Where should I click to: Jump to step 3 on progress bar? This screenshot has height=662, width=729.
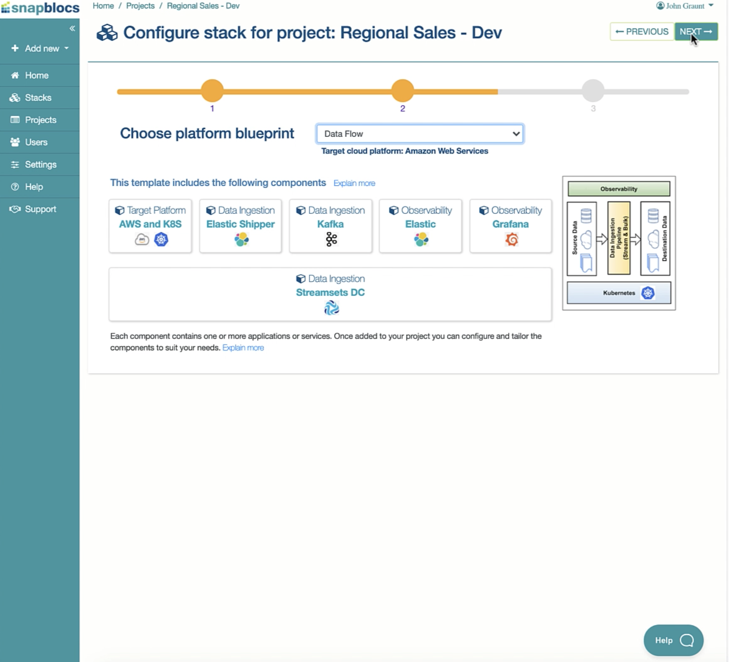tap(593, 90)
